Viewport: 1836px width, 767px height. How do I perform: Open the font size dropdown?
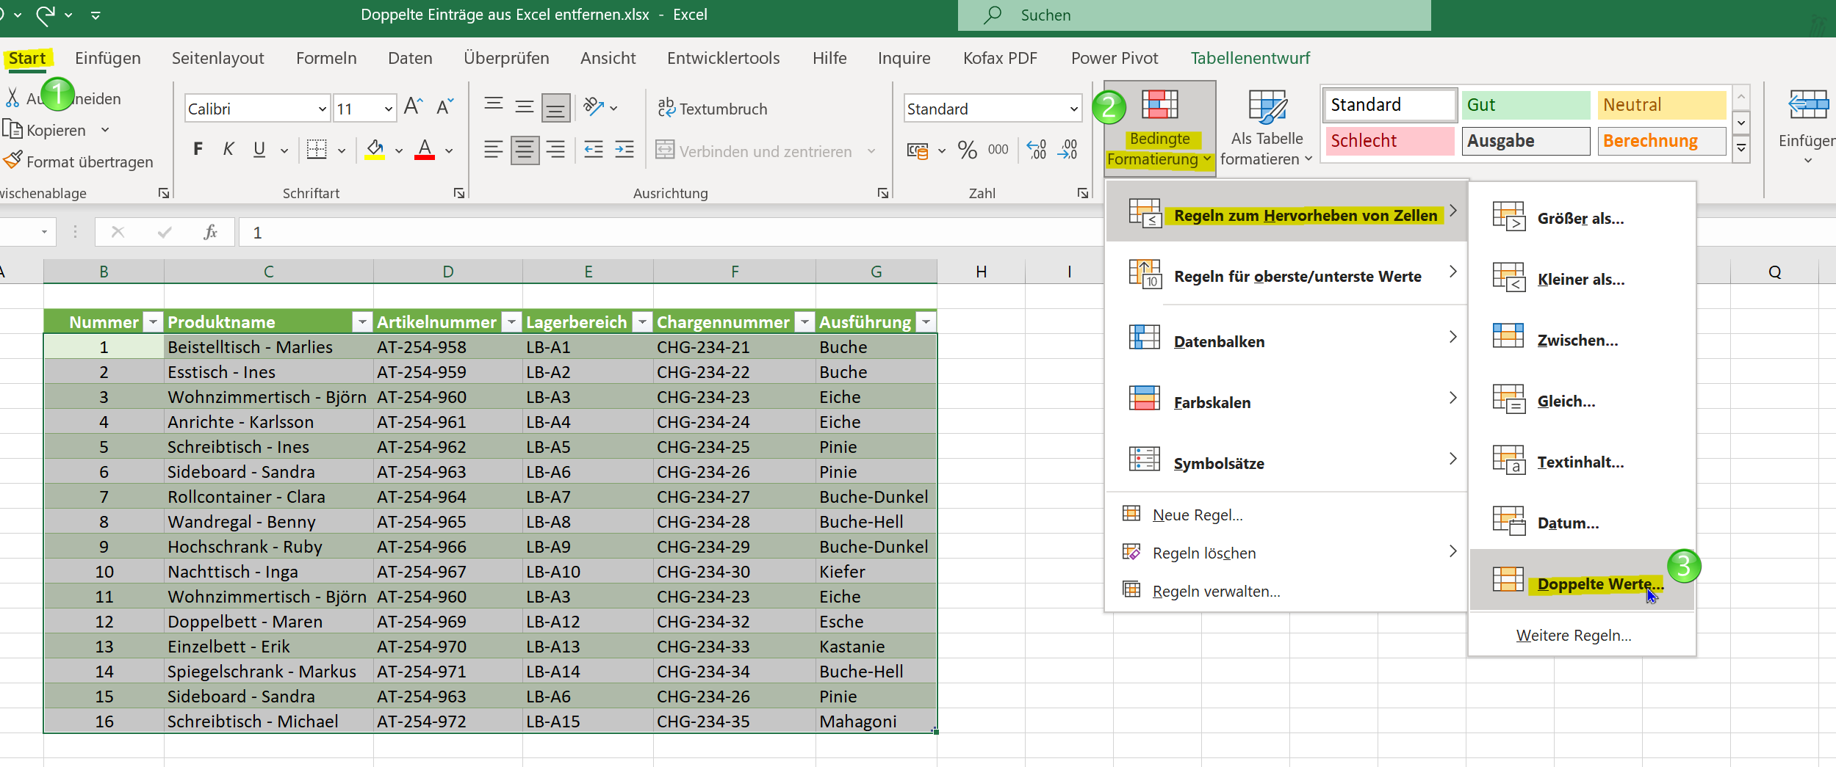[388, 109]
